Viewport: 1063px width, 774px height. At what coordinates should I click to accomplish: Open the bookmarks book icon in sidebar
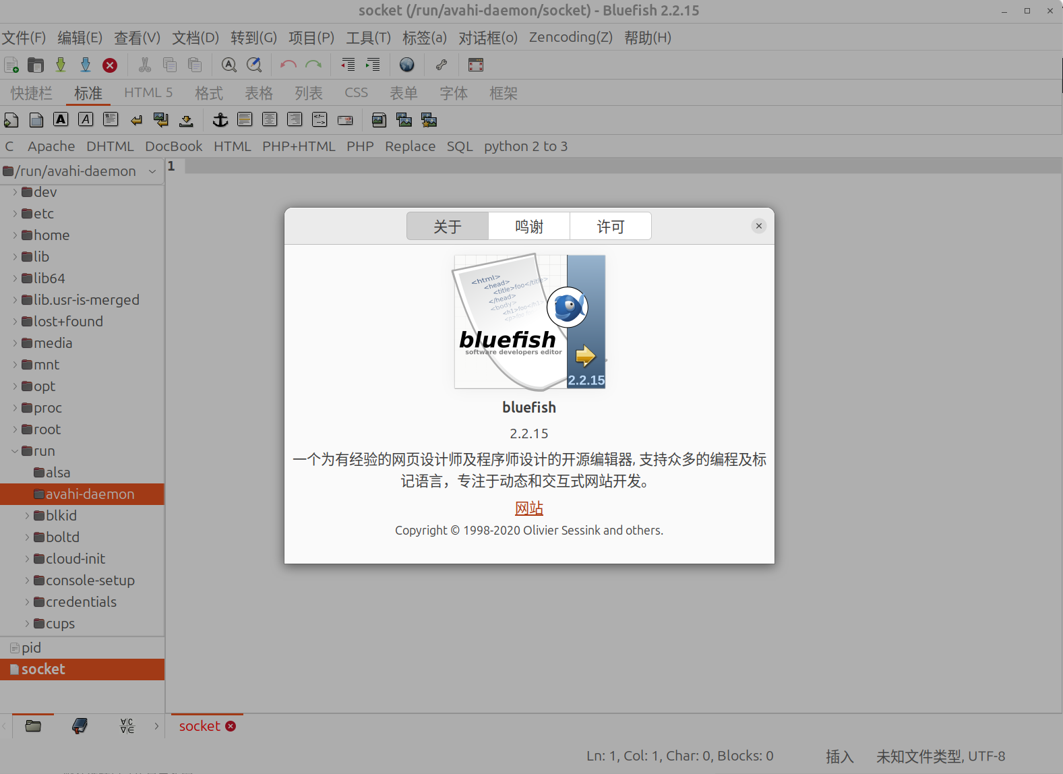pyautogui.click(x=80, y=726)
